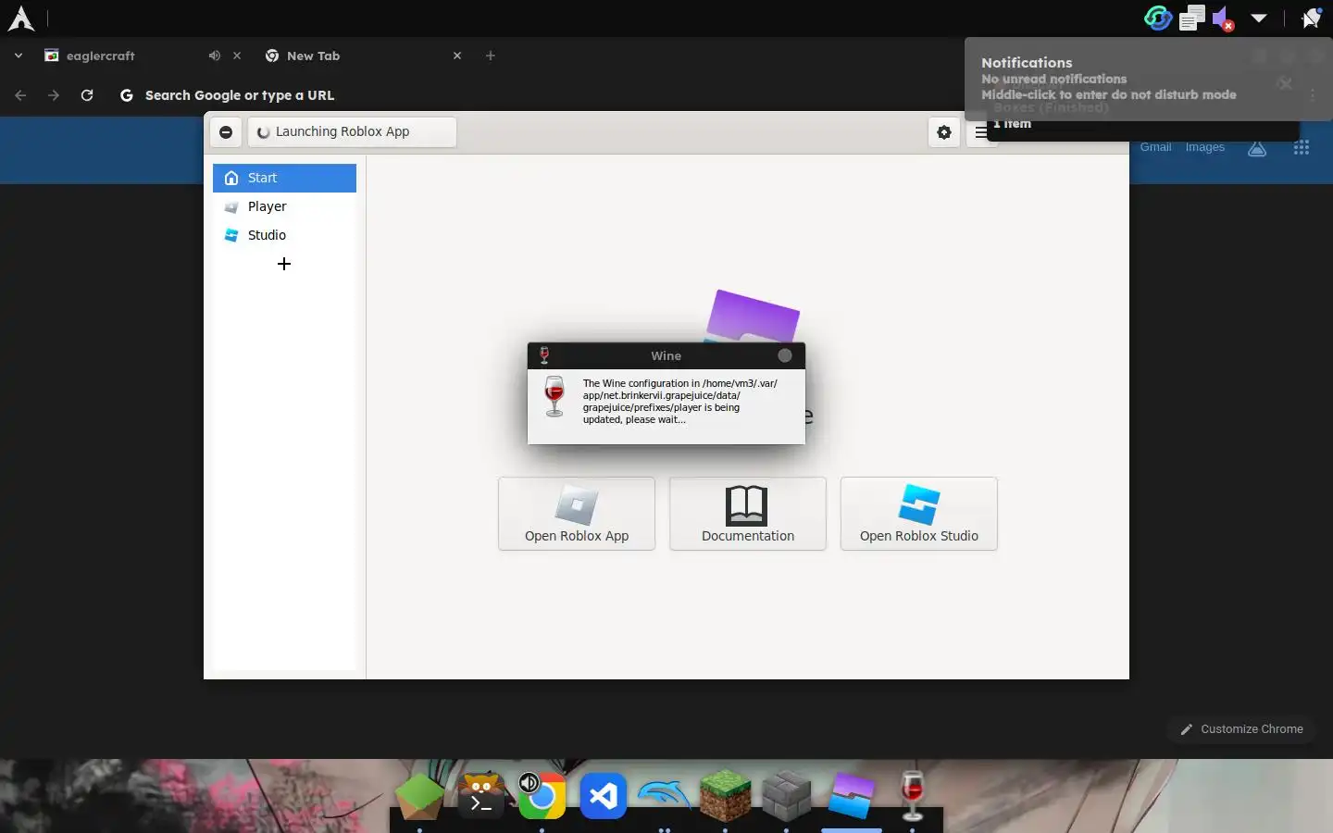Launch the stone bricks block dock icon

(x=787, y=796)
